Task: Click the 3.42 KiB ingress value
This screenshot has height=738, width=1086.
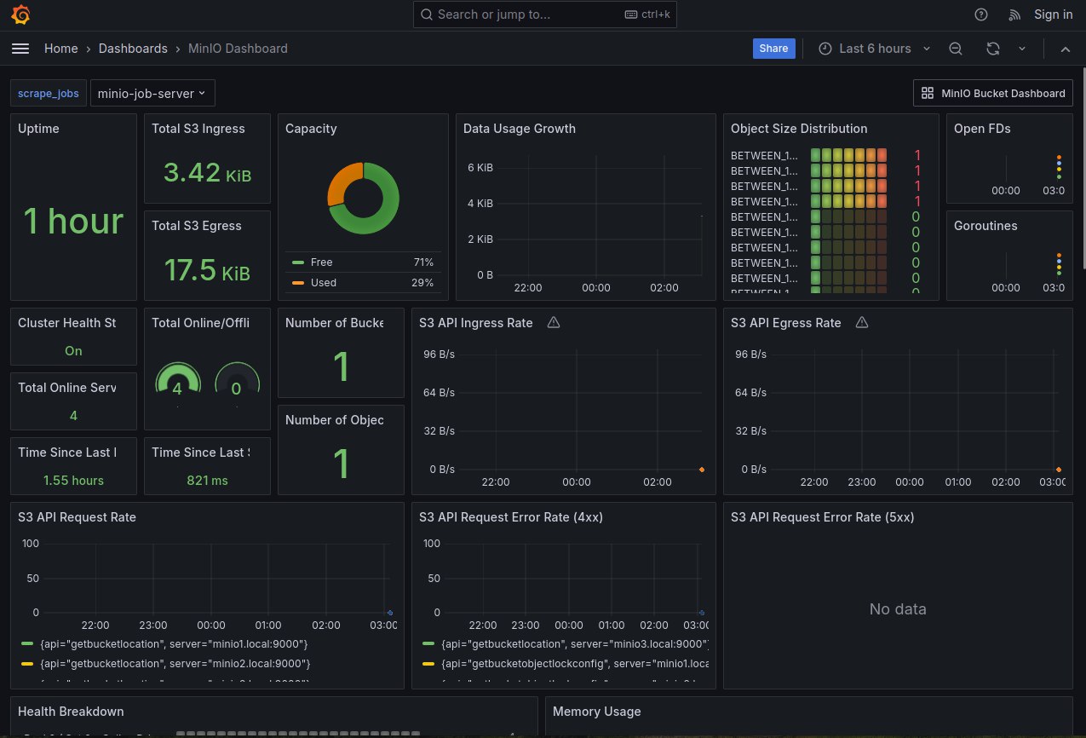Action: click(208, 173)
